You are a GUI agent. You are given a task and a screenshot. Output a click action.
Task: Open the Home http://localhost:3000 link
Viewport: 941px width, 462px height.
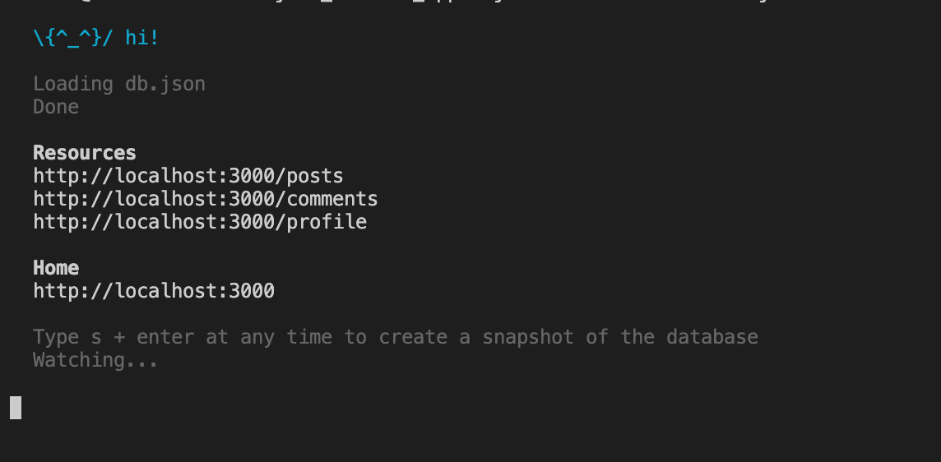pos(154,291)
